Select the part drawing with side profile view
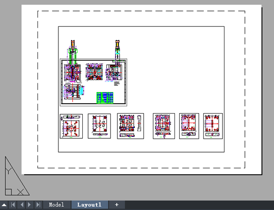274x210 pixels. click(131, 126)
